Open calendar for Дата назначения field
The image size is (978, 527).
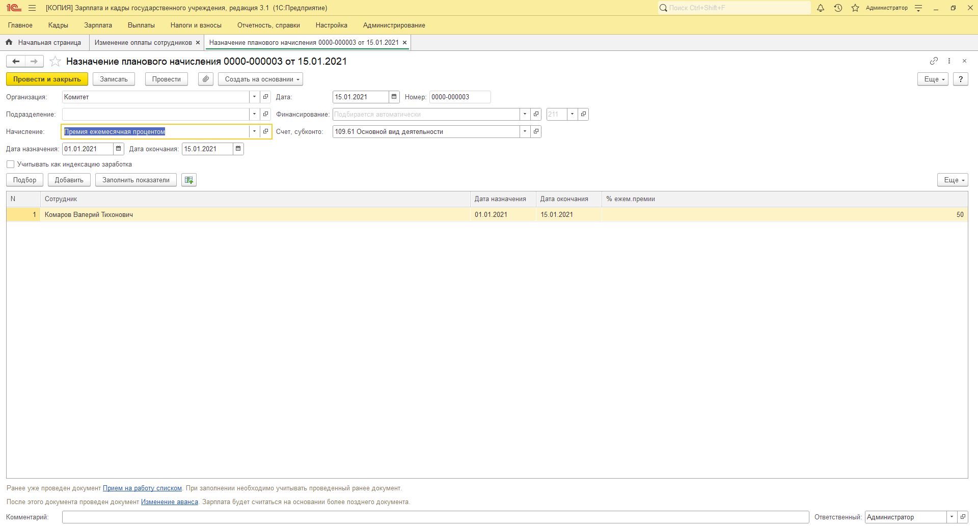(x=118, y=149)
